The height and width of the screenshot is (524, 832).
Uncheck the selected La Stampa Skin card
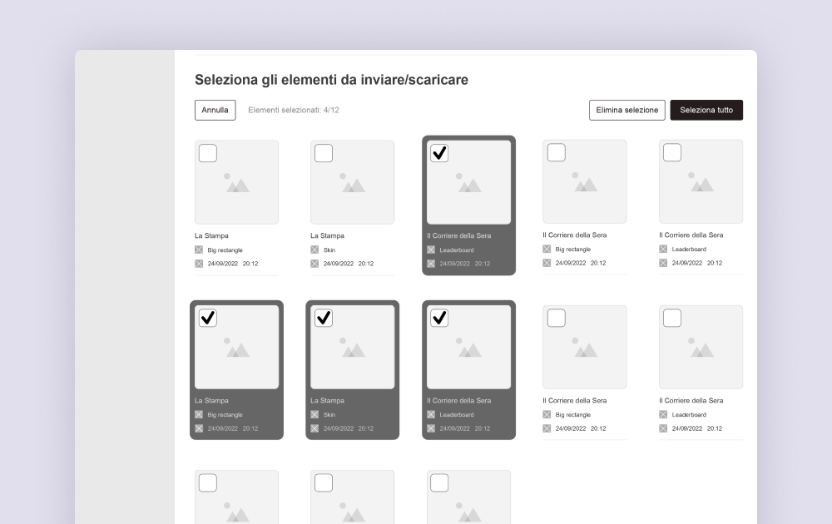[324, 318]
